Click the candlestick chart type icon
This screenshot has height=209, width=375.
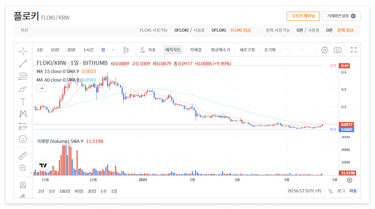pyautogui.click(x=126, y=50)
